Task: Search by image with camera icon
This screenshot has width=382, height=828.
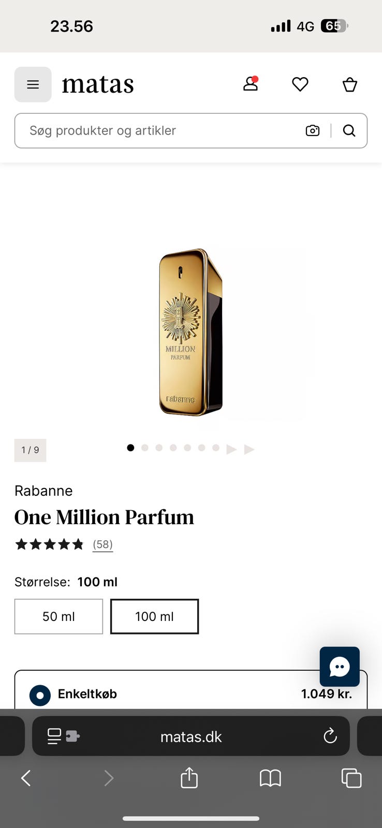Action: 313,130
